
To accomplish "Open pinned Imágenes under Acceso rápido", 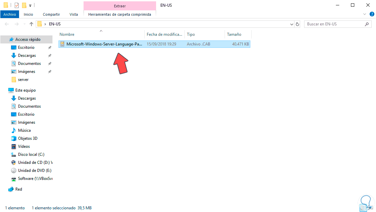I will pyautogui.click(x=26, y=72).
